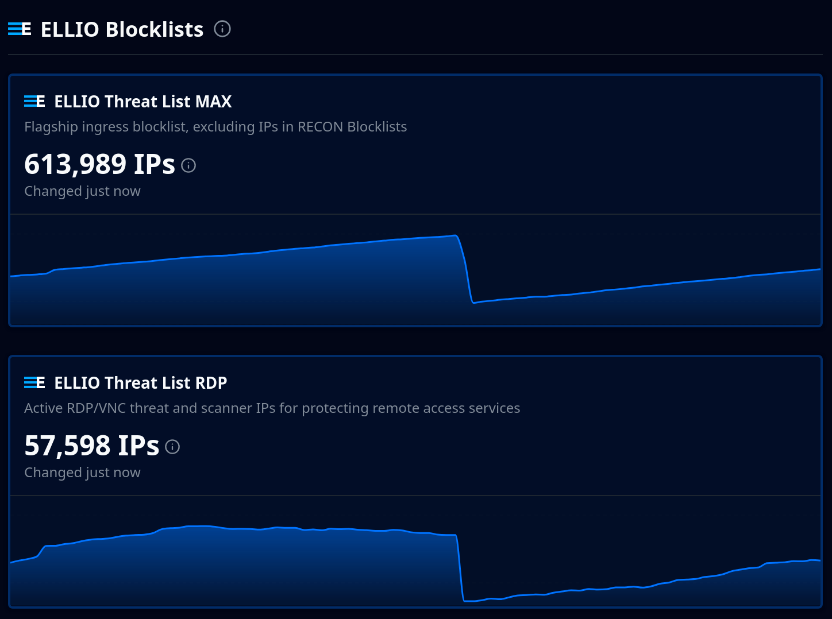832x619 pixels.
Task: Open the info tooltip next to ELLIO Blocklists
Action: (222, 29)
